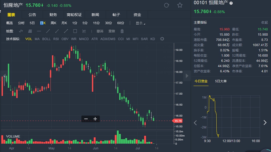
Task: Click the zoom in plus button on chart
Action: point(95,119)
